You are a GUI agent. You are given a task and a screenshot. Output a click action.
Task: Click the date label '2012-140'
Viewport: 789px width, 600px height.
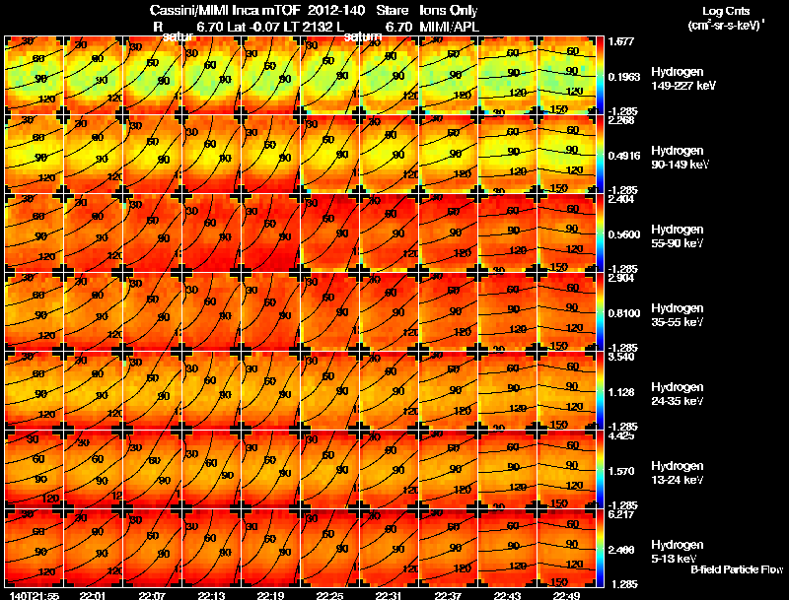coord(336,11)
